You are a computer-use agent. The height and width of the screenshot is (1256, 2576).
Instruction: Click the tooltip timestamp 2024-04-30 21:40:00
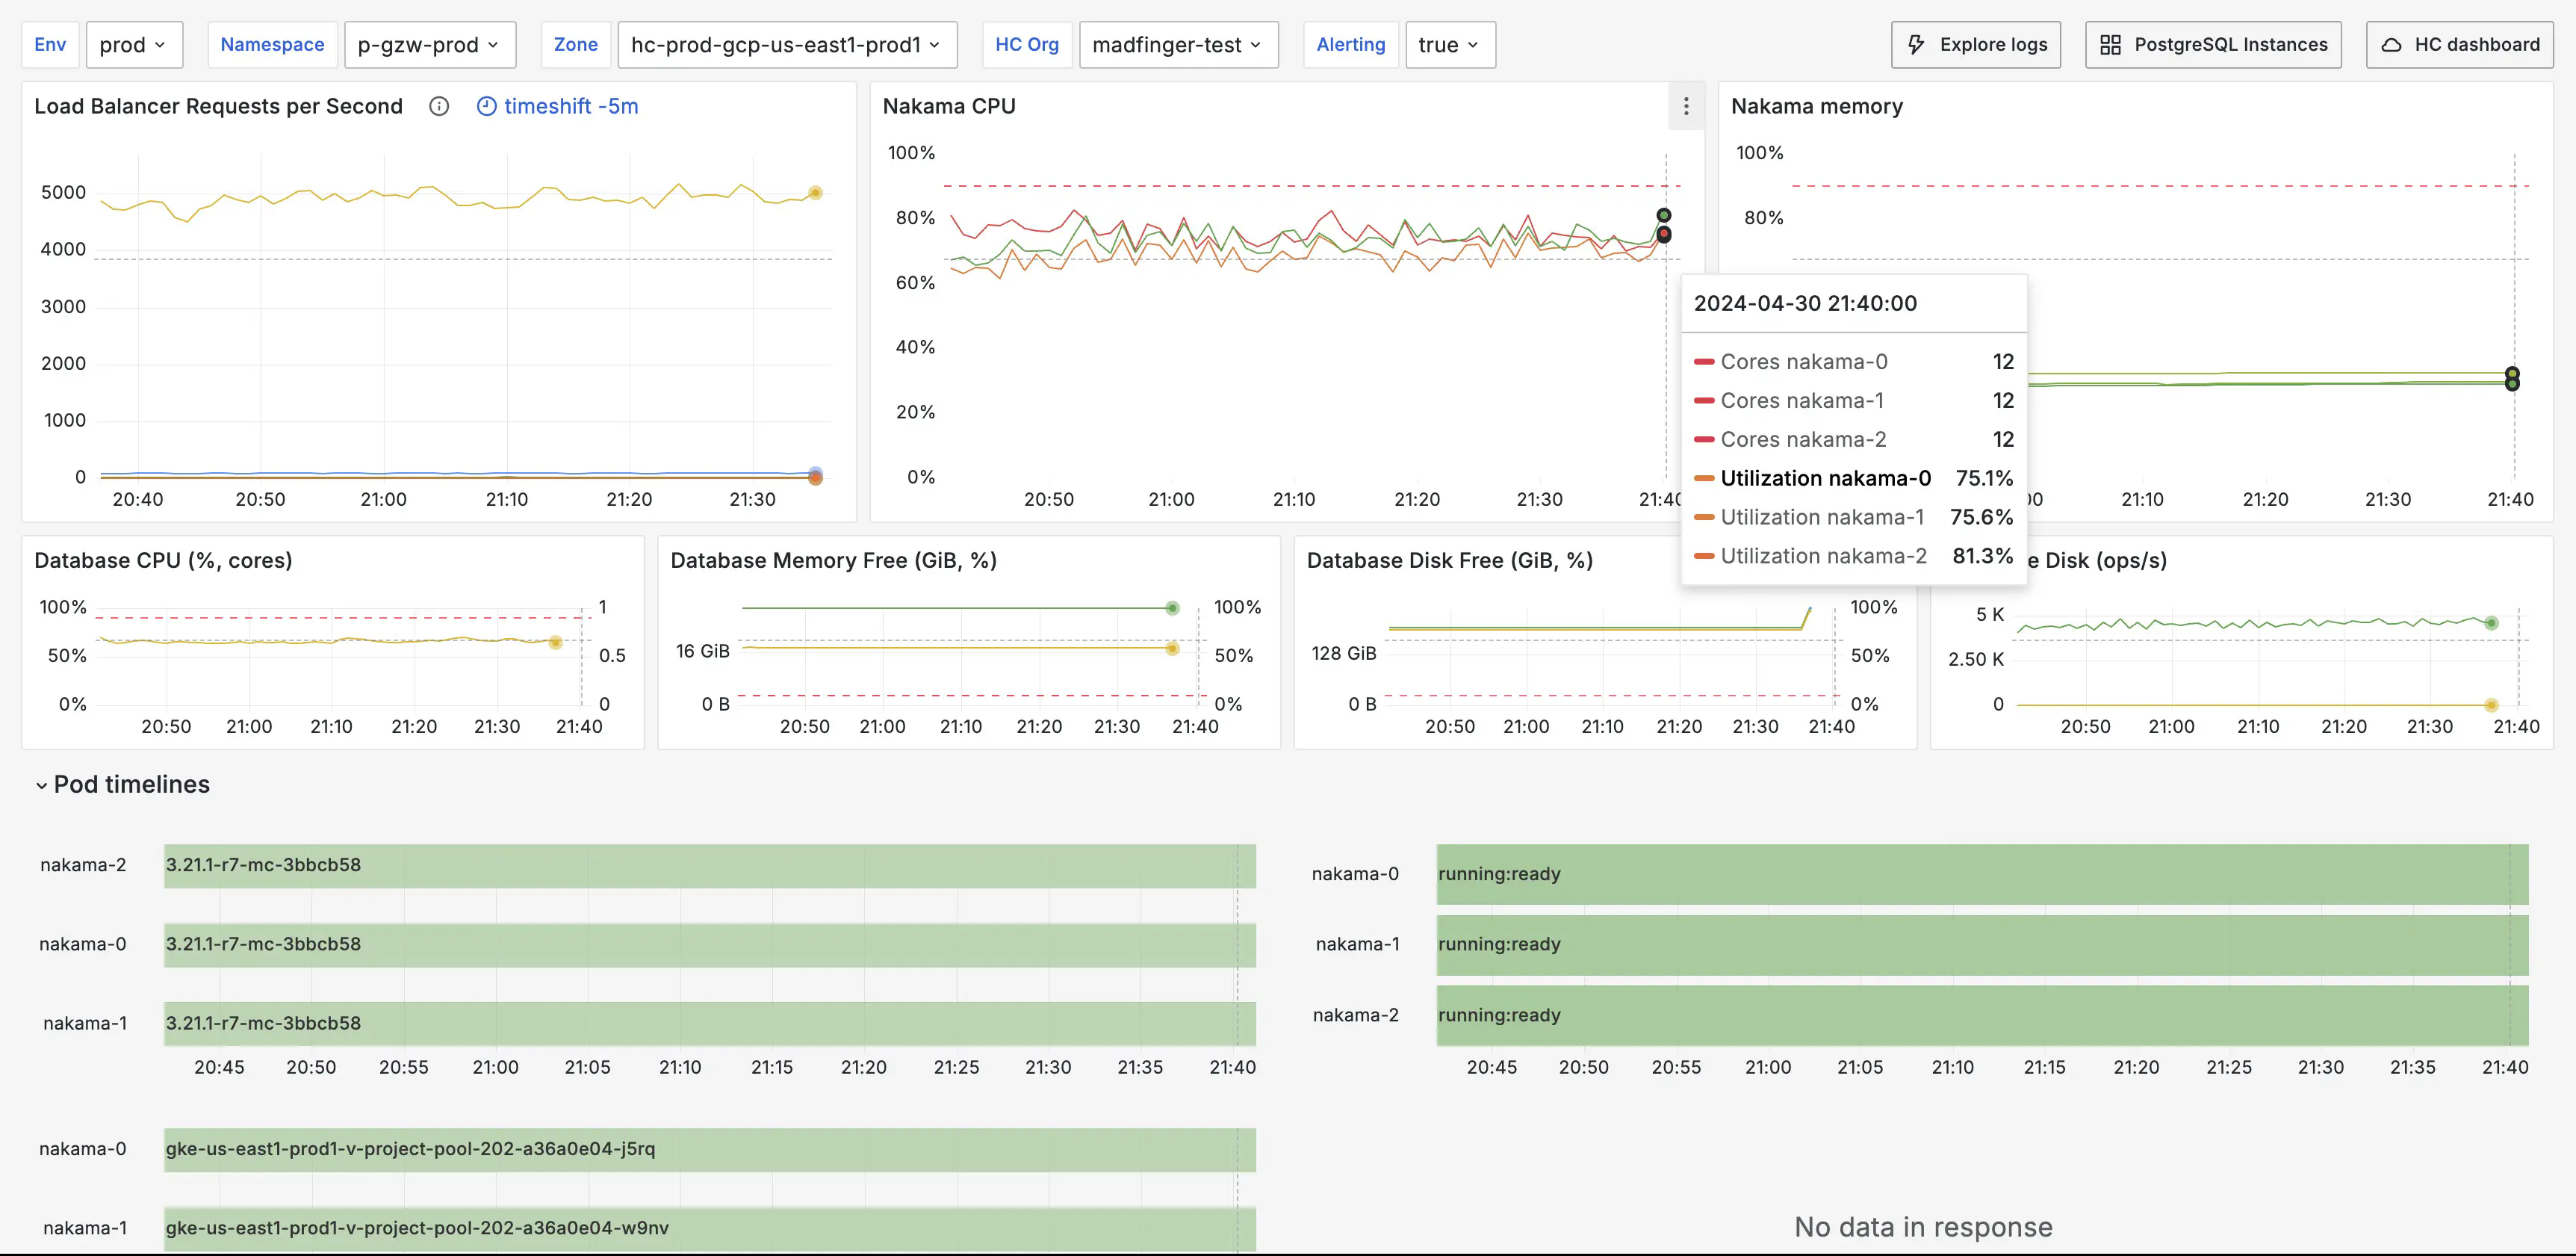point(1805,303)
